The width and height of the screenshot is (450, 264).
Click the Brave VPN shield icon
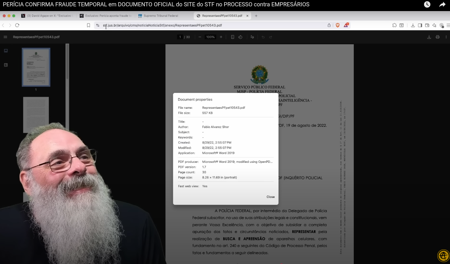click(441, 25)
